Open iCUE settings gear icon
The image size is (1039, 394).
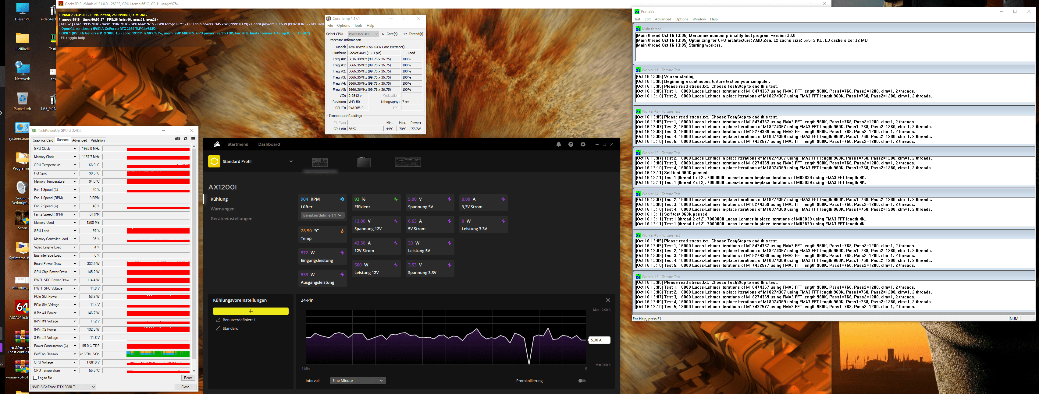[583, 144]
